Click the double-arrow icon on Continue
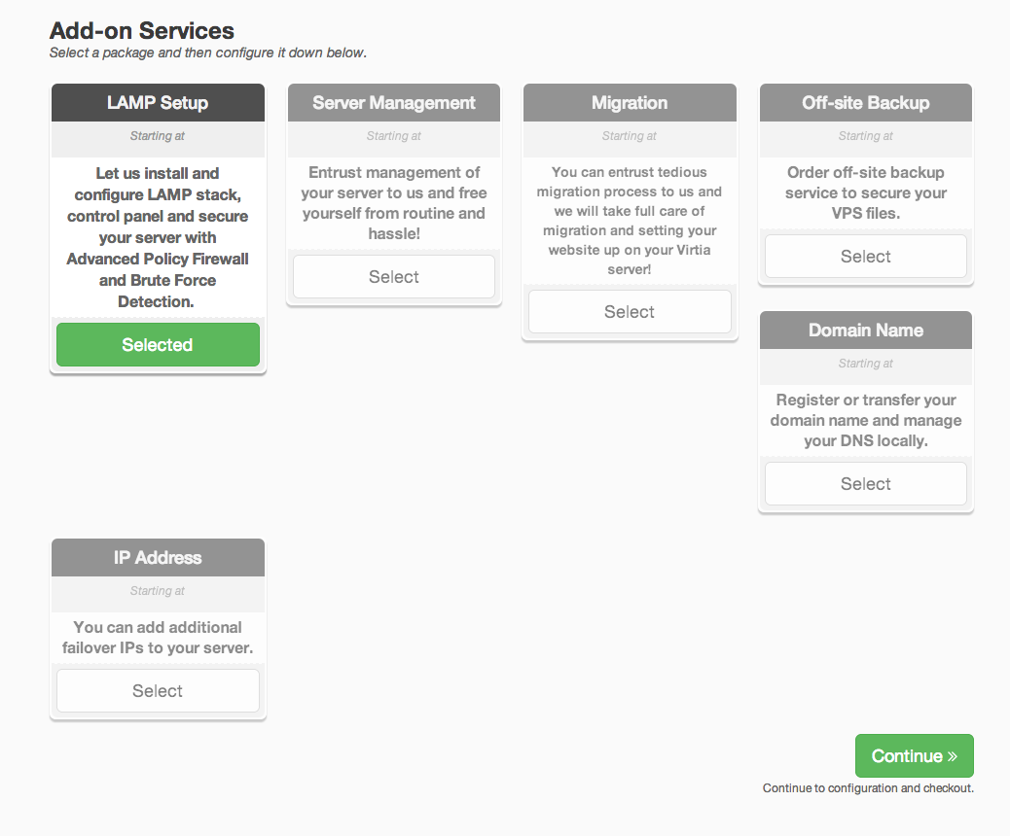This screenshot has width=1010, height=836. 952,756
